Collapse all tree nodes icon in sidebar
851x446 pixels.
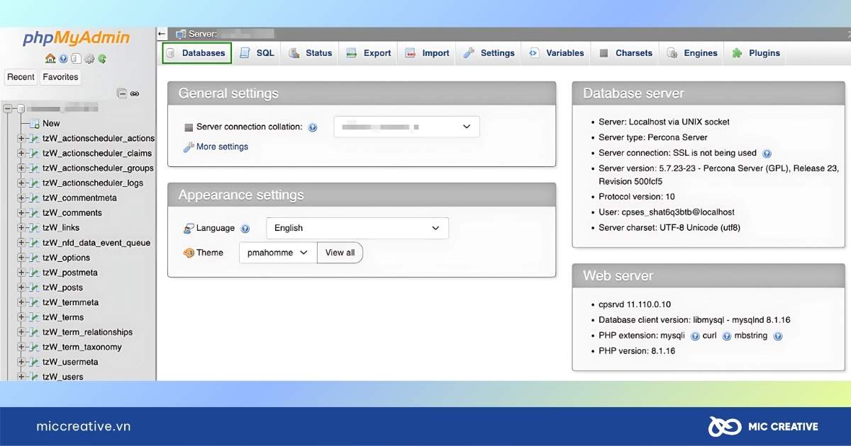coord(122,93)
